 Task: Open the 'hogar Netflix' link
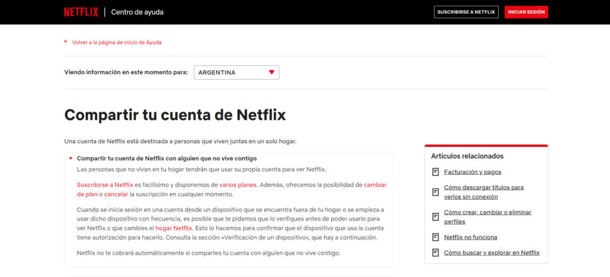[173, 228]
